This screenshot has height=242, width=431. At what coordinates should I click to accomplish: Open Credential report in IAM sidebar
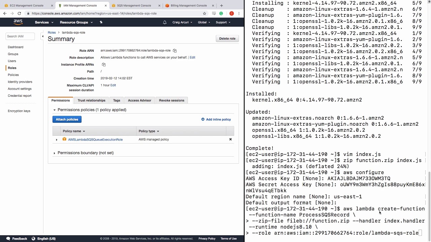(x=20, y=96)
